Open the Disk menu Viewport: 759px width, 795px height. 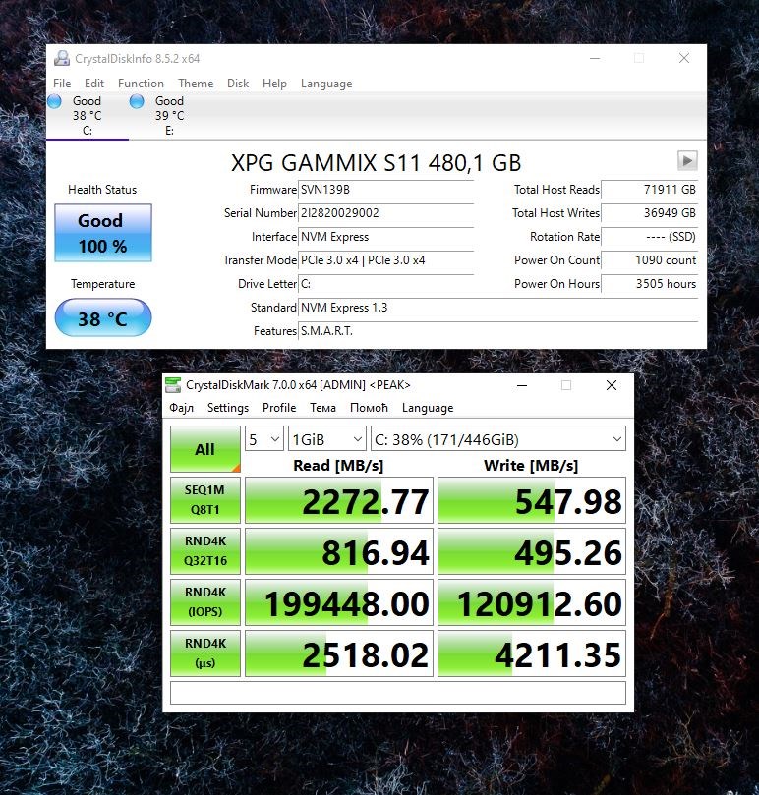tap(238, 84)
